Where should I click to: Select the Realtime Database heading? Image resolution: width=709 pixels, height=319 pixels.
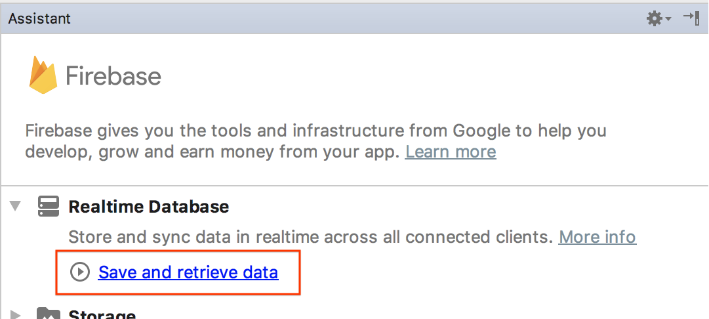pyautogui.click(x=149, y=207)
